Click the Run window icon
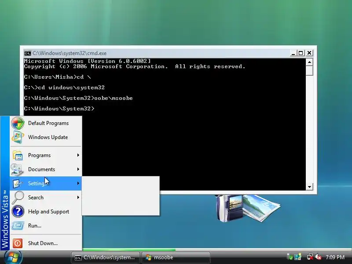Viewport: 352px width, 264px height. pos(18,226)
